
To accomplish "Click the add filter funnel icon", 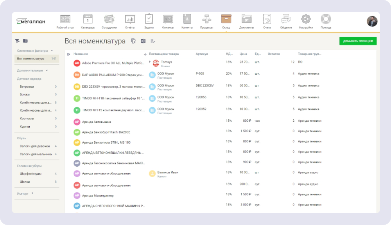I will pyautogui.click(x=17, y=41).
